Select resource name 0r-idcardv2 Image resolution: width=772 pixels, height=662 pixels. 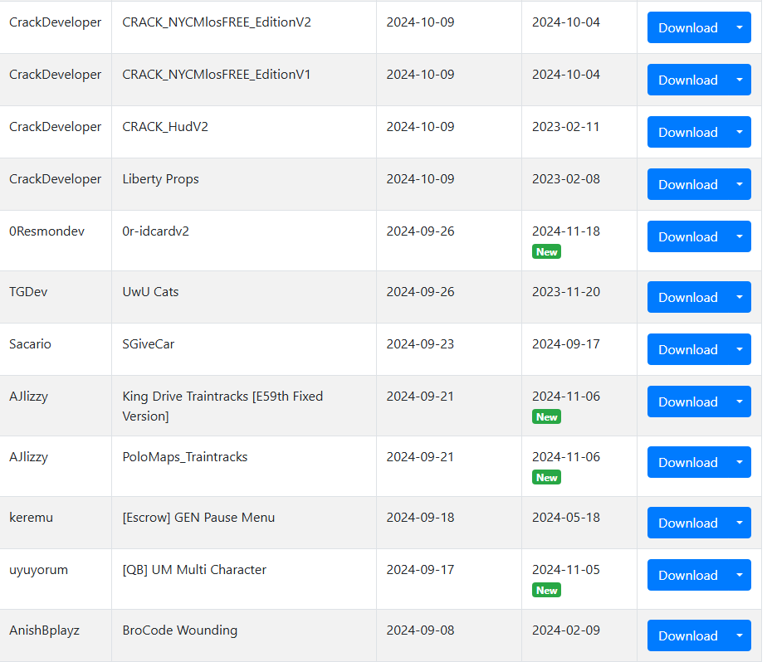coord(155,231)
